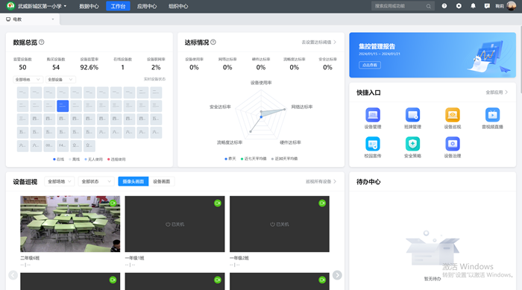Open the 设备管理 quick entry icon
The width and height of the screenshot is (522, 290).
pos(373,116)
